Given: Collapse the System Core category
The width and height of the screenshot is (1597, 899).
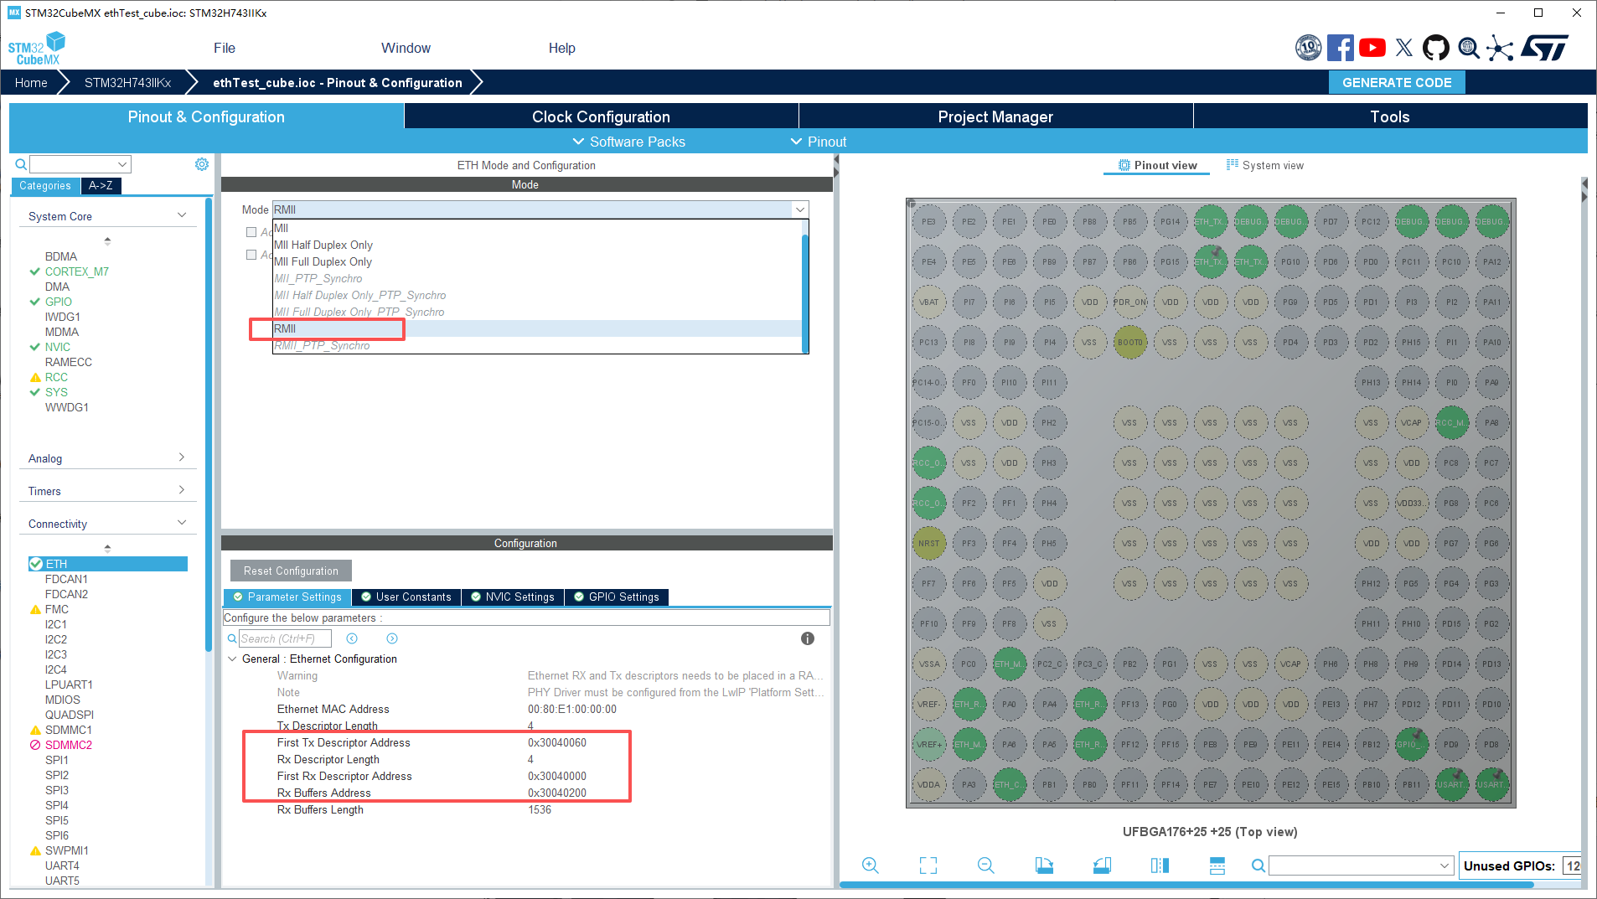Looking at the screenshot, I should point(182,215).
